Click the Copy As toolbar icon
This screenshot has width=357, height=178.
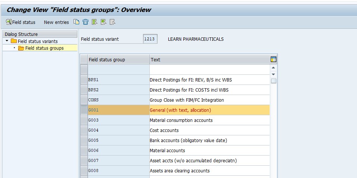click(76, 22)
